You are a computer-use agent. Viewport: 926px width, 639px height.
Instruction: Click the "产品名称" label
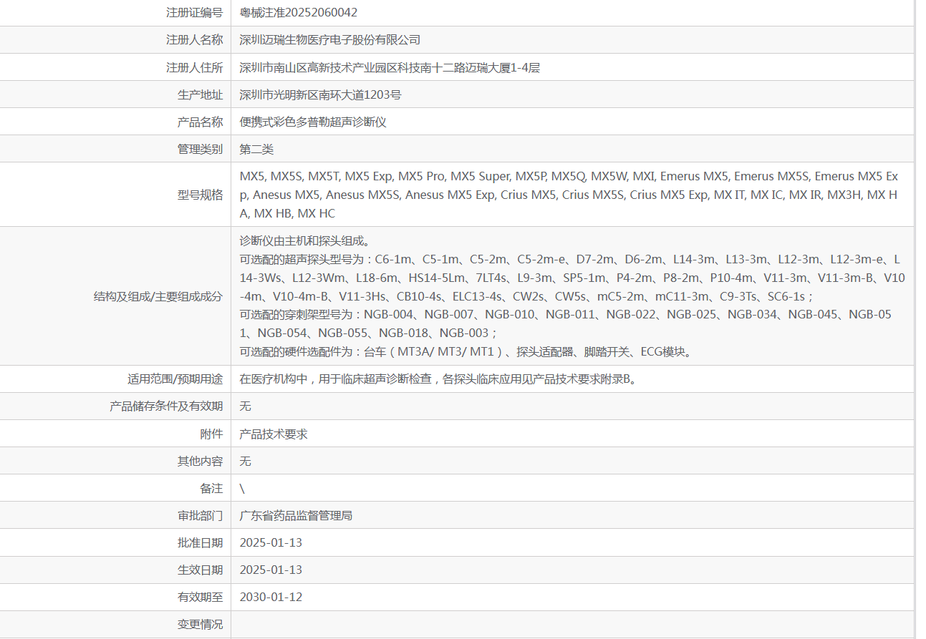200,122
